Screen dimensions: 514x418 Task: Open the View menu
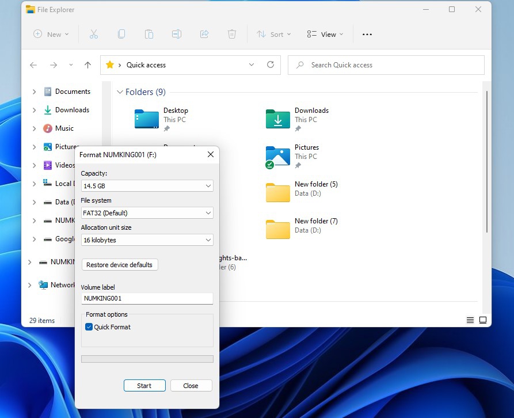point(325,34)
